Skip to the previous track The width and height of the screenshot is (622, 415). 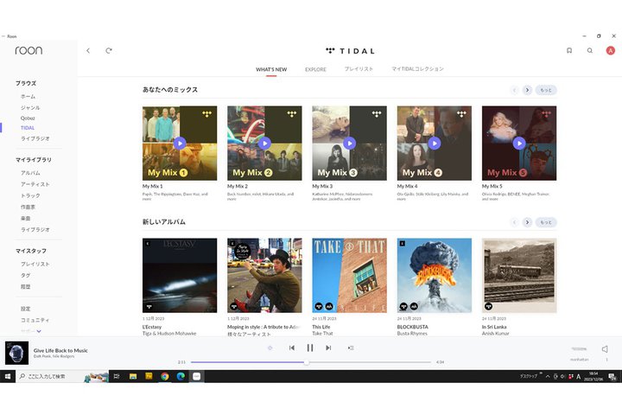coord(292,348)
